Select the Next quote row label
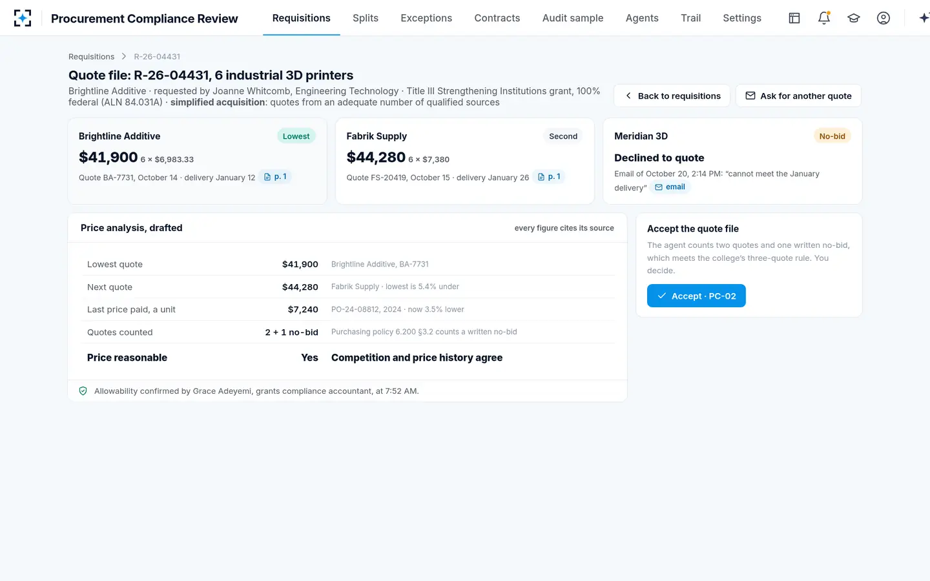The image size is (930, 581). (x=110, y=287)
